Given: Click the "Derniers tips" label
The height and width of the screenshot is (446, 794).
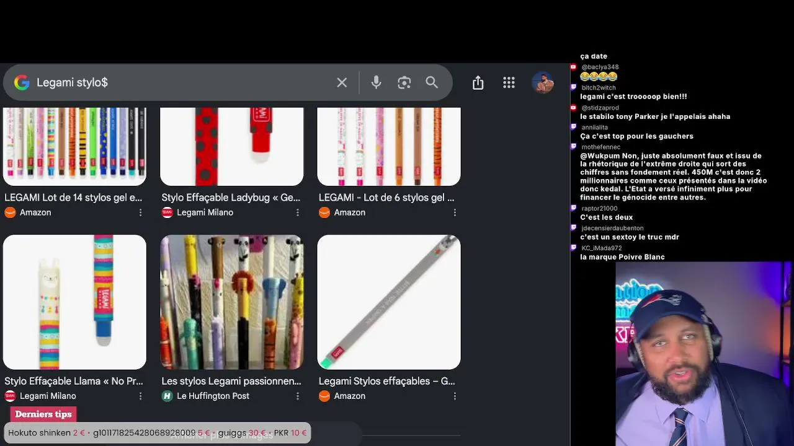Looking at the screenshot, I should pyautogui.click(x=43, y=414).
